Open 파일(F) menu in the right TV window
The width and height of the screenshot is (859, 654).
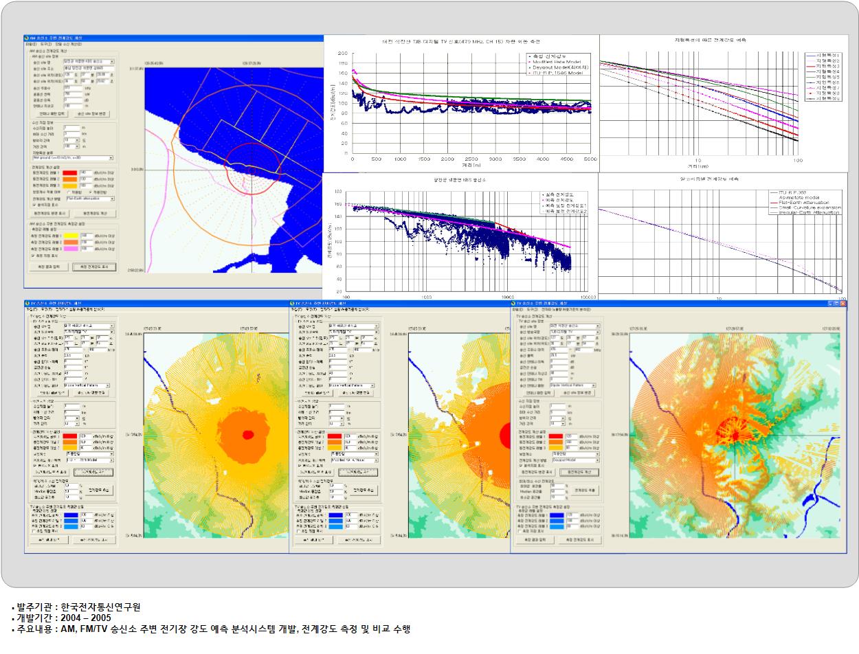coord(517,309)
